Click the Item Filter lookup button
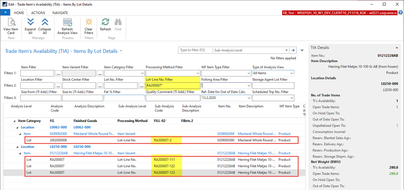Image resolution: width=404 pixels, height=190 pixels. (58, 73)
